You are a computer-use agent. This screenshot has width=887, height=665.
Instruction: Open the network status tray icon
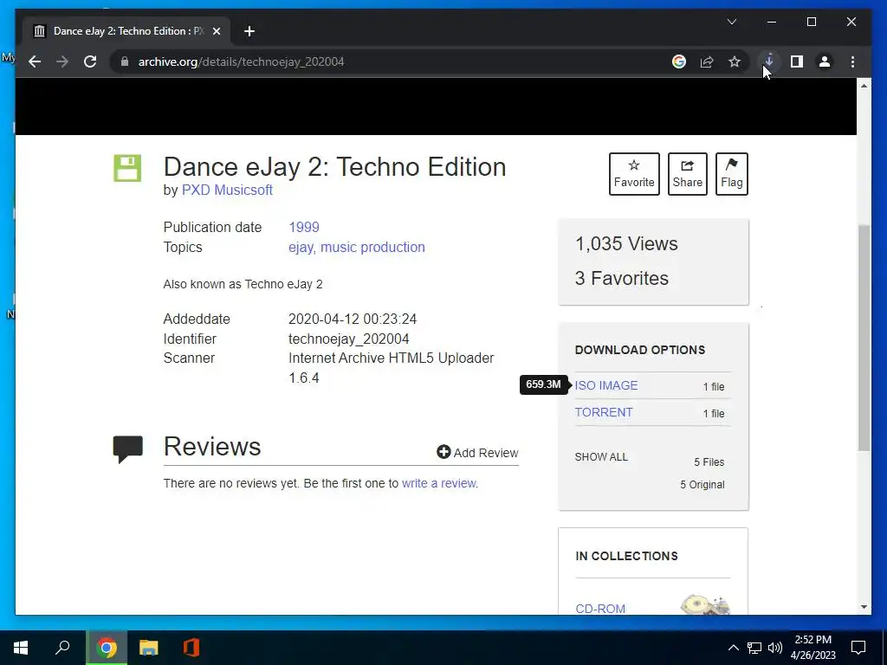click(x=754, y=648)
